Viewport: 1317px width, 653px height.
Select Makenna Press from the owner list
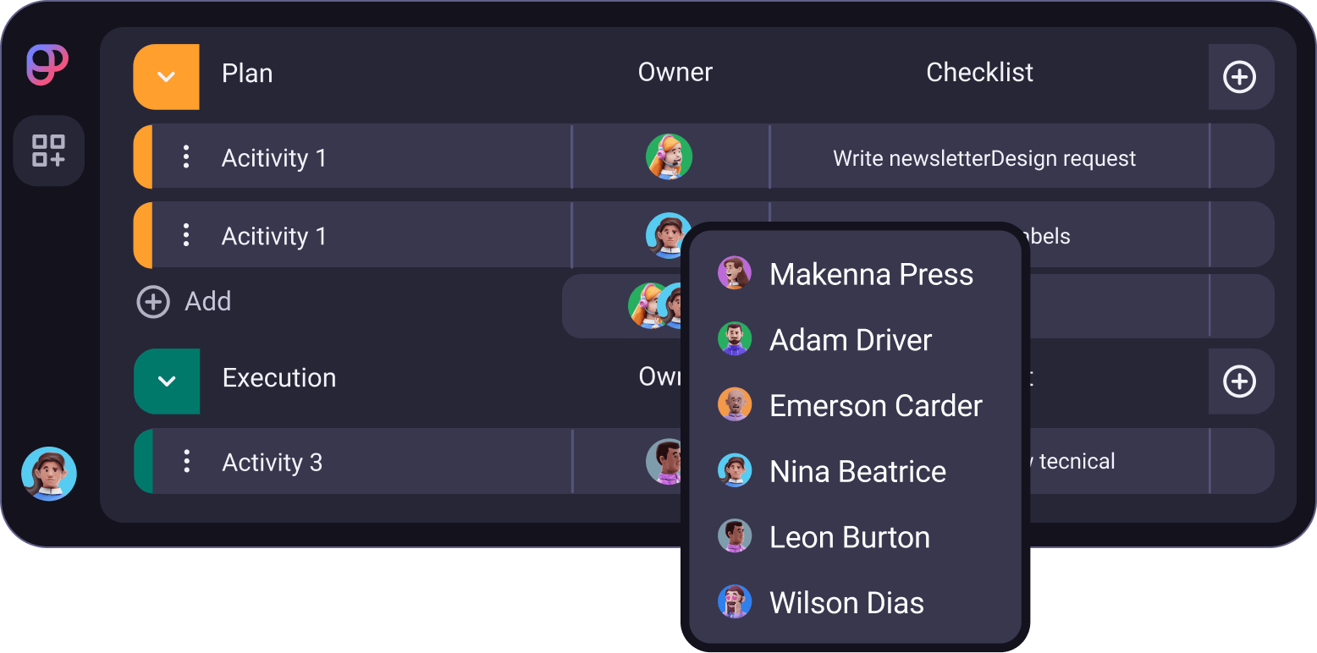pos(870,274)
